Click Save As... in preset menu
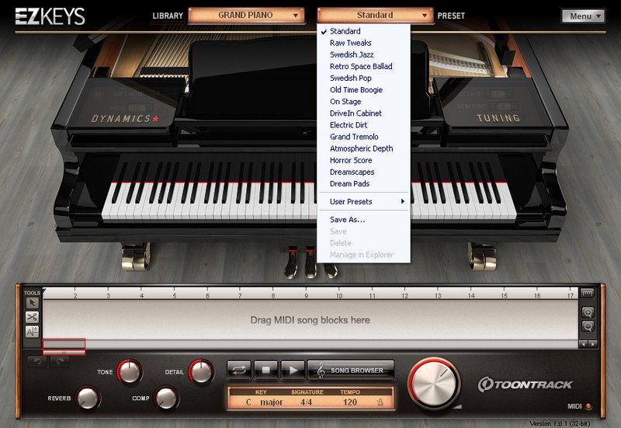Image resolution: width=621 pixels, height=428 pixels. (347, 220)
